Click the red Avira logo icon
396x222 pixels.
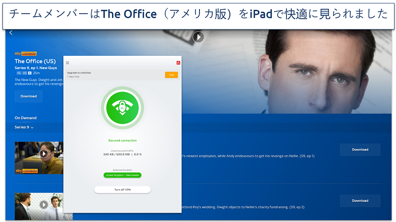[178, 63]
